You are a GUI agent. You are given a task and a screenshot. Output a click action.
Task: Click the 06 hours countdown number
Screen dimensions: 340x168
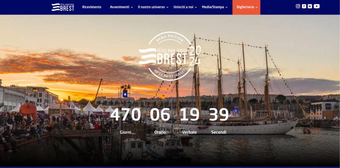(160, 114)
